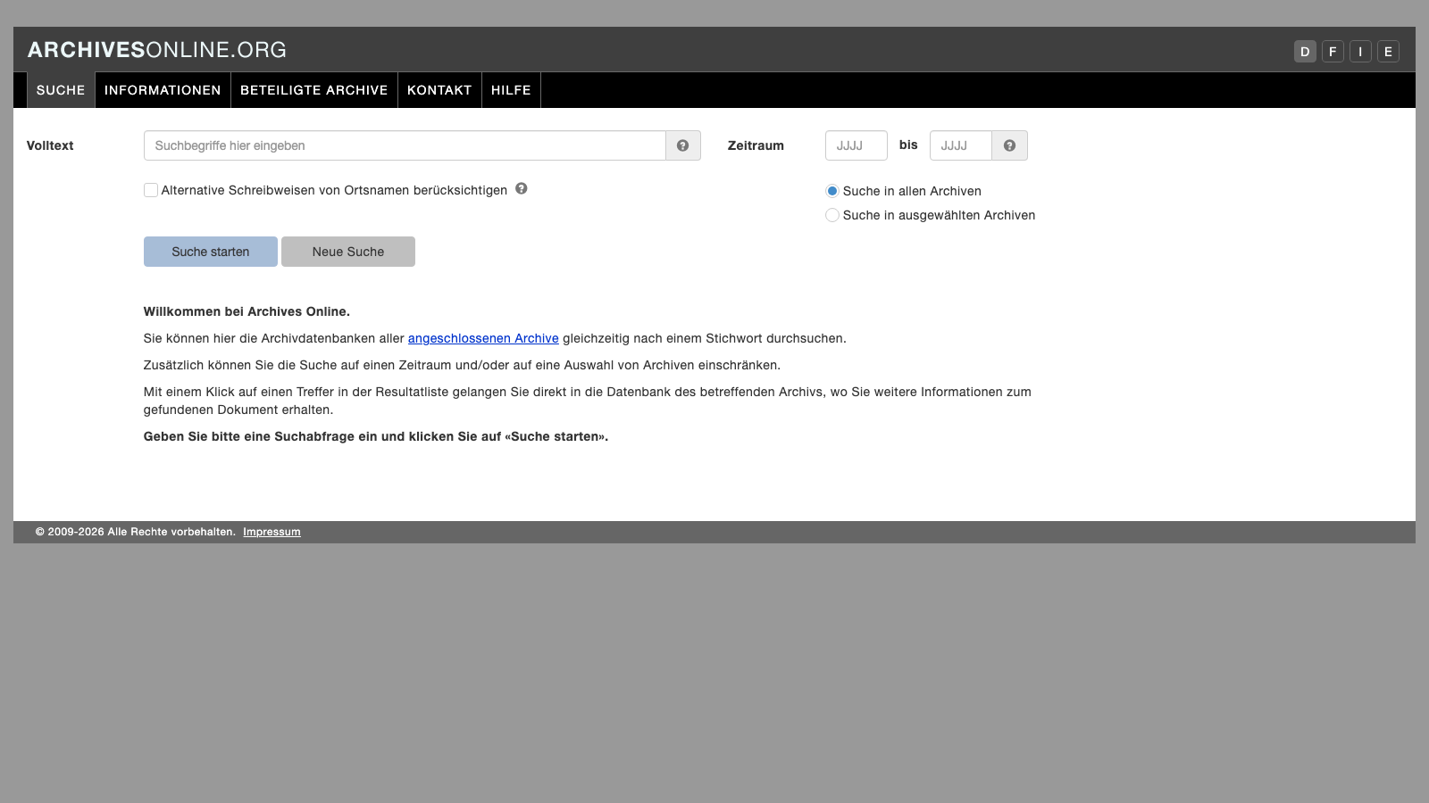1429x803 pixels.
Task: Open the KONTAKT page
Action: [x=439, y=90]
